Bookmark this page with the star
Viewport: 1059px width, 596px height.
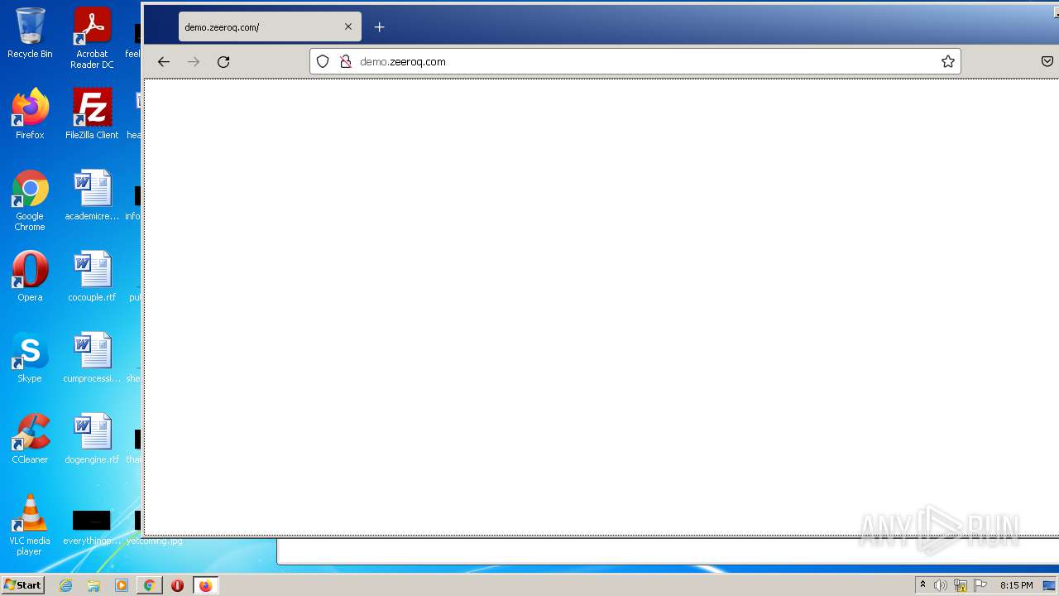click(x=948, y=61)
